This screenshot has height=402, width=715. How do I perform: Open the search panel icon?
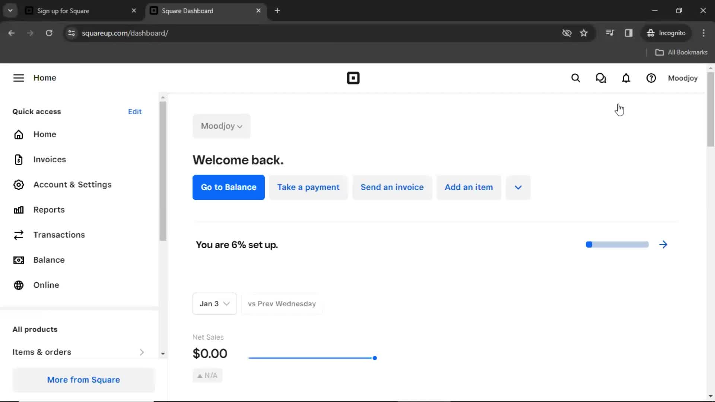[575, 78]
